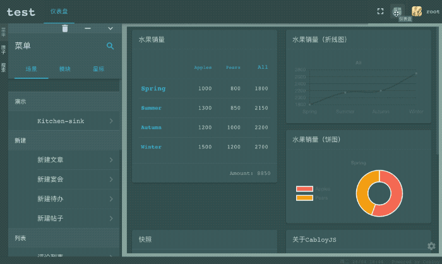Open dashboard settings gear icon
This screenshot has height=264, width=442.
(431, 246)
